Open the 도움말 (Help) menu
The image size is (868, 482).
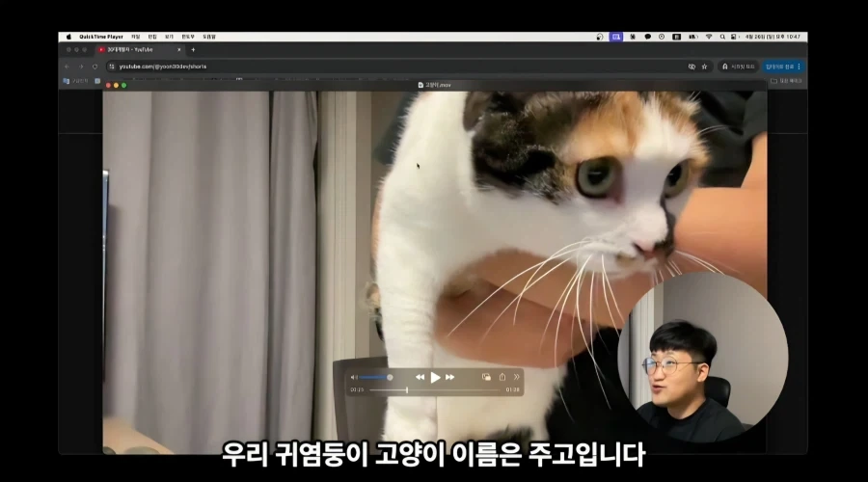(x=209, y=37)
